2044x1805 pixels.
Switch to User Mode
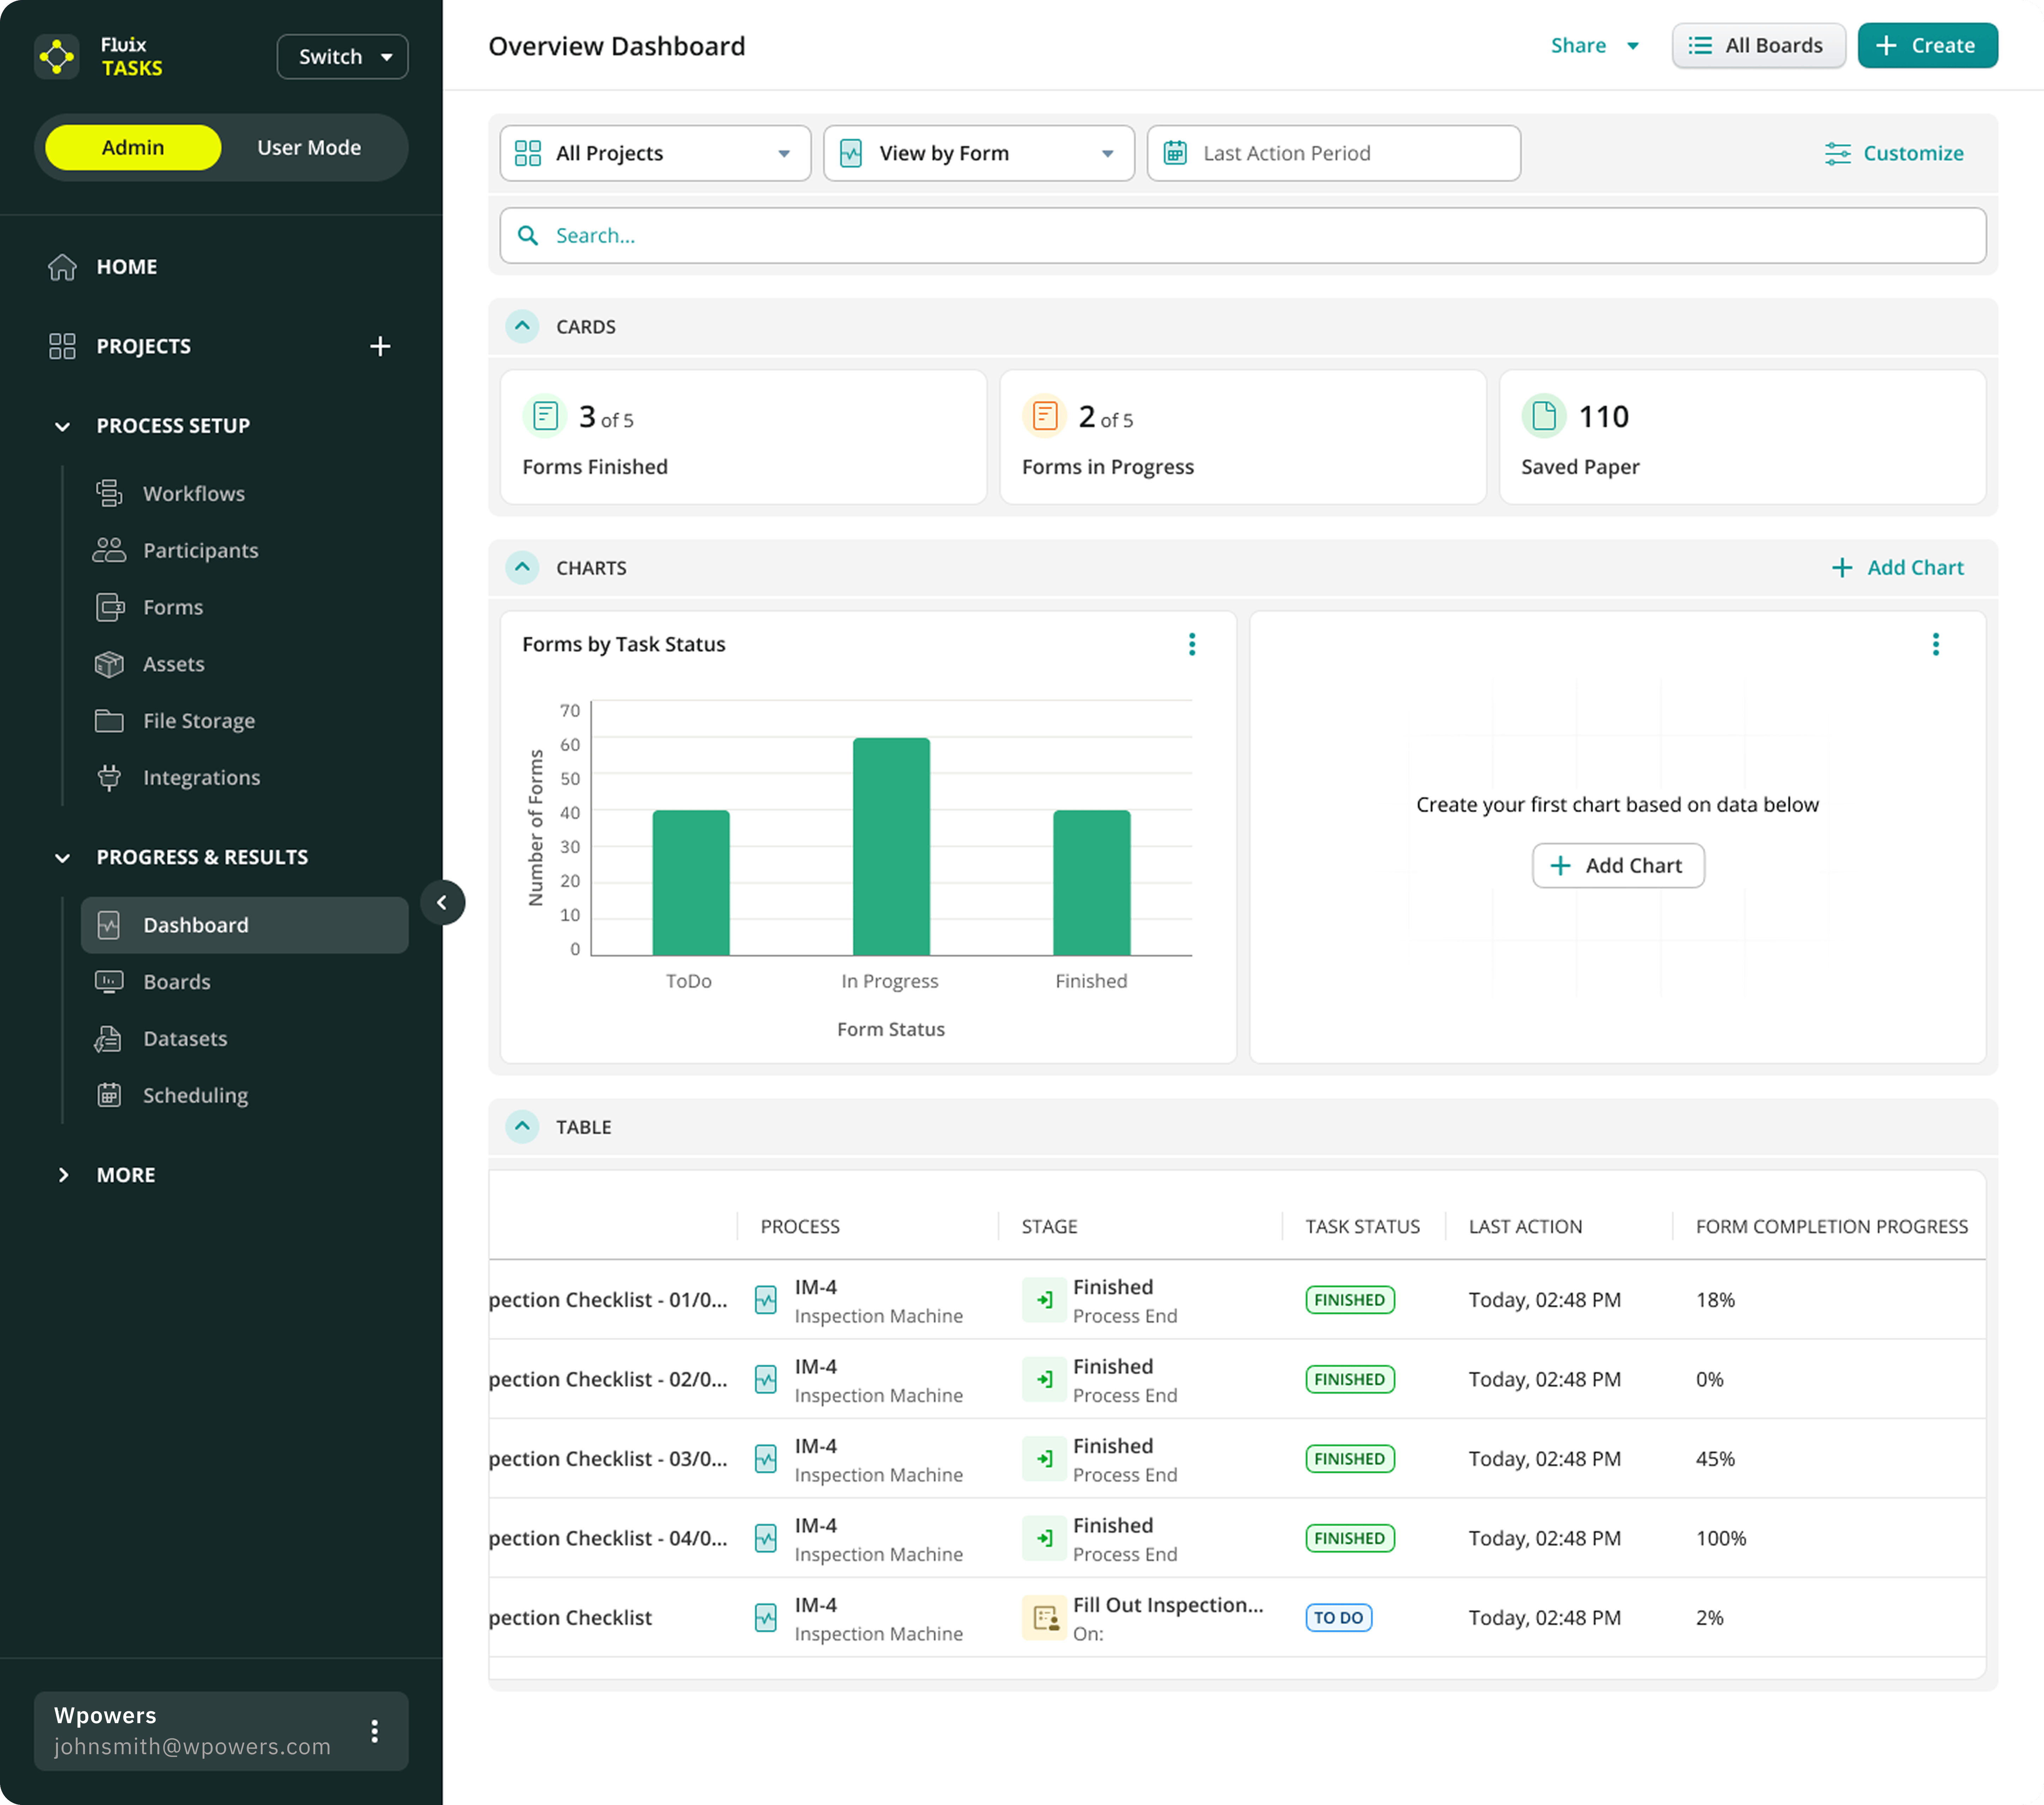pyautogui.click(x=309, y=147)
